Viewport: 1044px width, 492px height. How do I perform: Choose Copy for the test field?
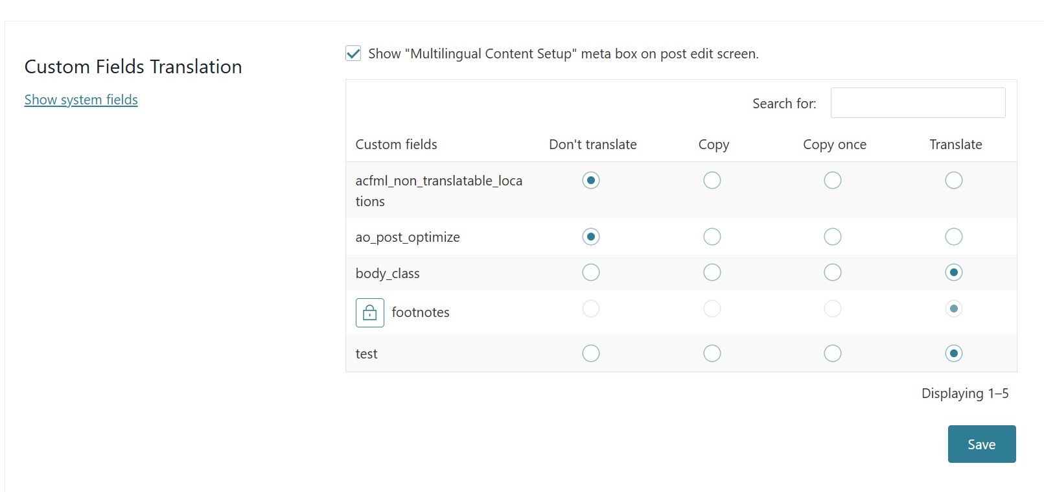pos(712,353)
